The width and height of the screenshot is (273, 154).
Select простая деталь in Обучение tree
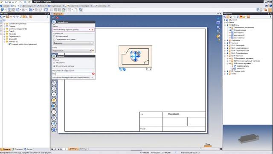pos(243,66)
